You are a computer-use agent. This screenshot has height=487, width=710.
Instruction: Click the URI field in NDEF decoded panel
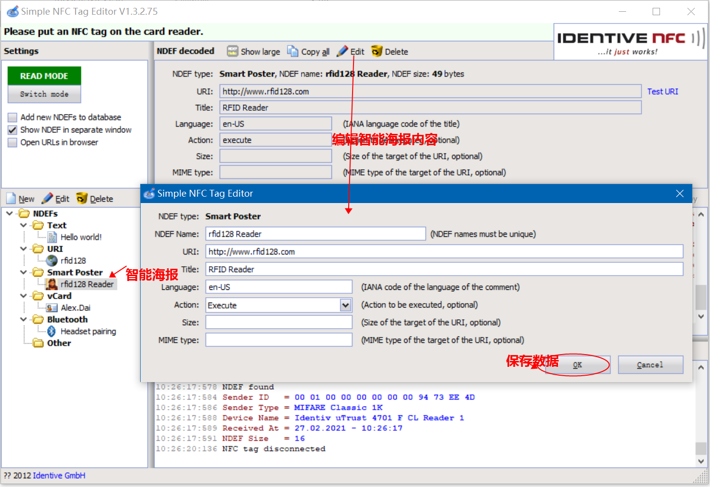[431, 91]
